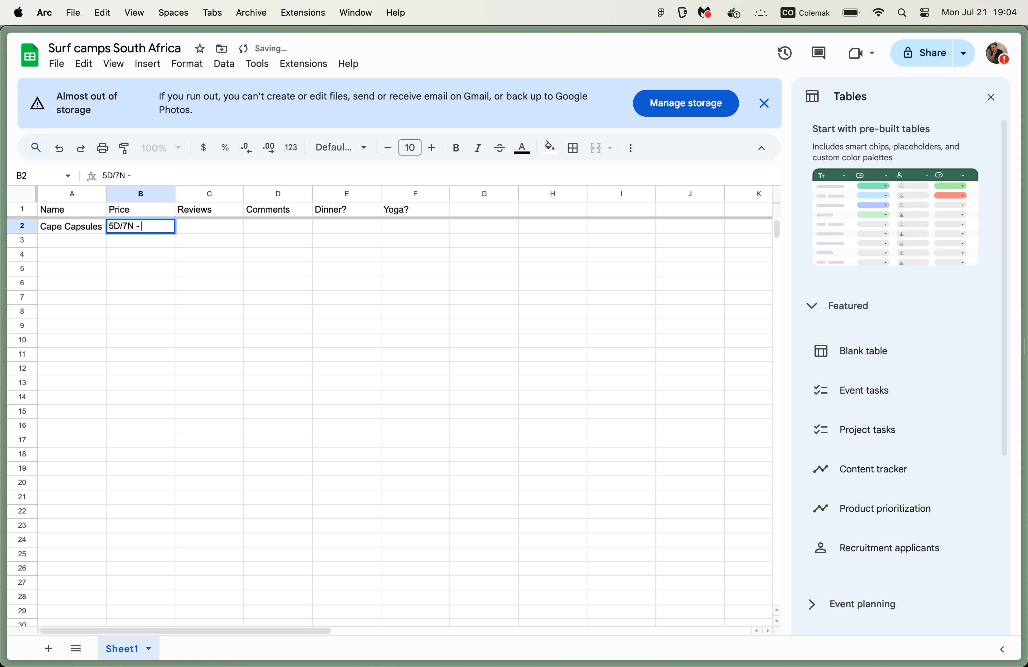Click the undo arrow icon
Viewport: 1028px width, 667px height.
click(59, 148)
